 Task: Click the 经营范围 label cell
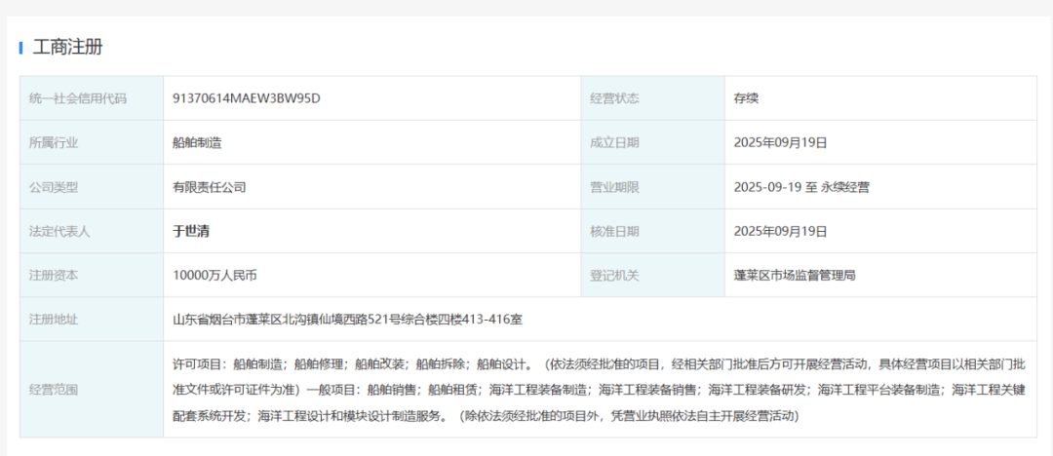pos(54,390)
